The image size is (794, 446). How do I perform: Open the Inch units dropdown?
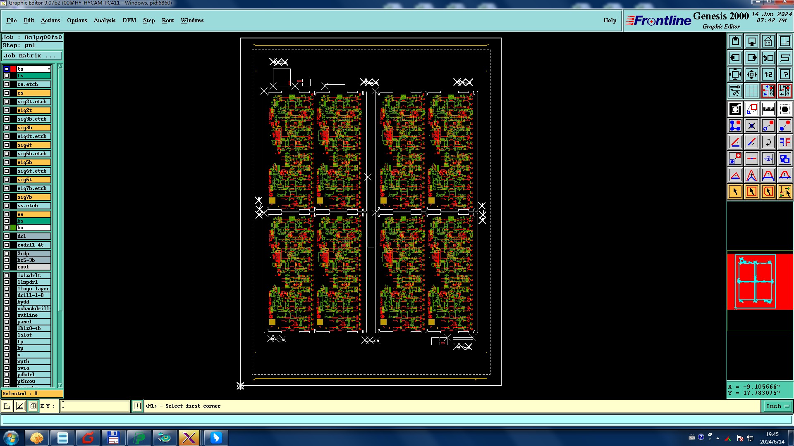[x=777, y=406]
